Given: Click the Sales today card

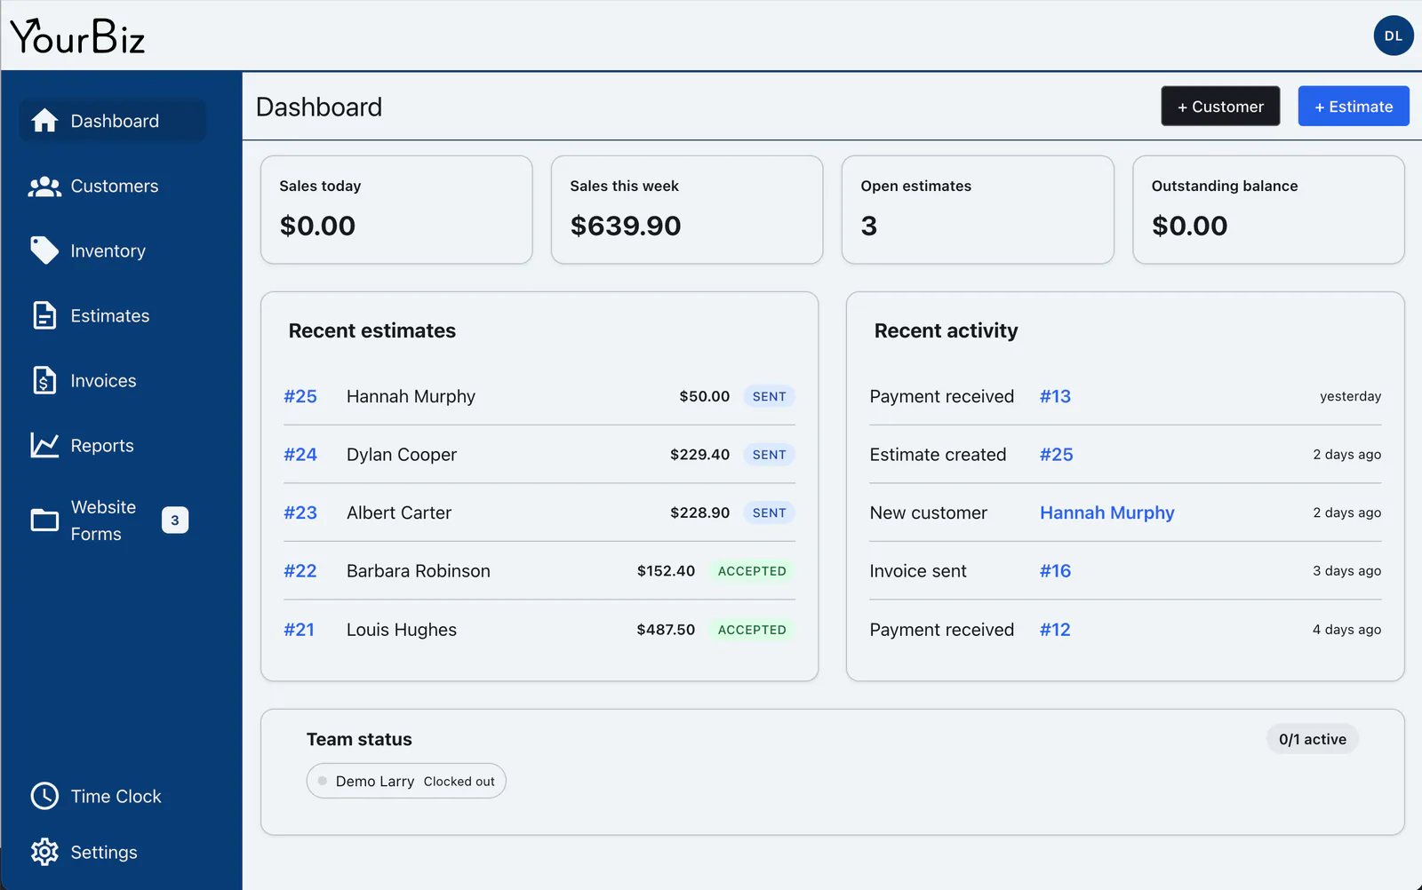Looking at the screenshot, I should tap(396, 210).
